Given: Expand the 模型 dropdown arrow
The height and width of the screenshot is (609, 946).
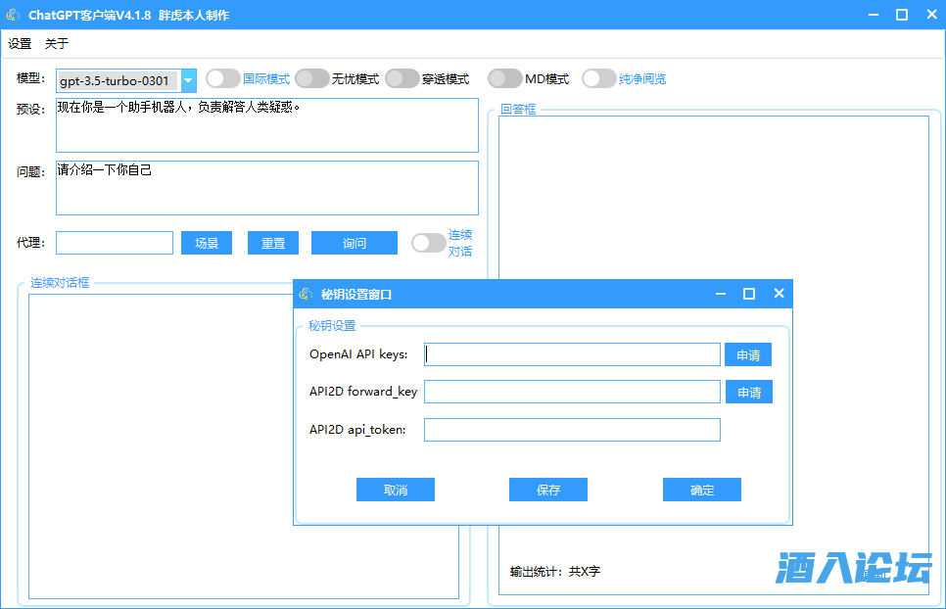Looking at the screenshot, I should (189, 80).
